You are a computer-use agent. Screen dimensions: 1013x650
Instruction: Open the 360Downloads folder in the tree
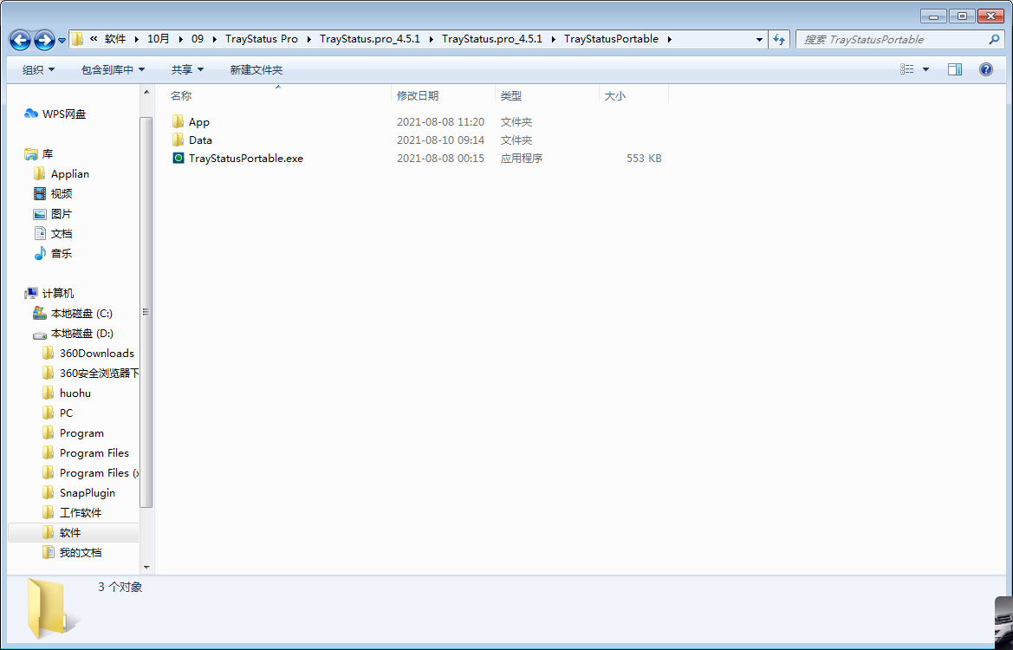(x=96, y=353)
